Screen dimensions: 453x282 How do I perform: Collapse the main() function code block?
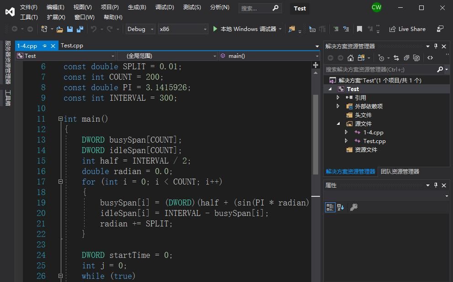[x=60, y=118]
